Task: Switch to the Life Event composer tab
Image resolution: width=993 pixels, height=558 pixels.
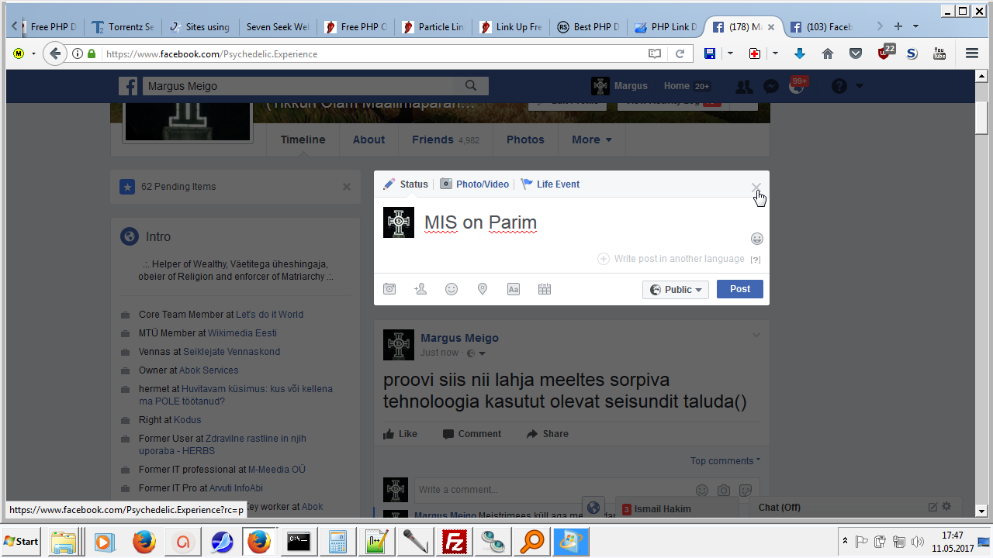Action: (550, 184)
